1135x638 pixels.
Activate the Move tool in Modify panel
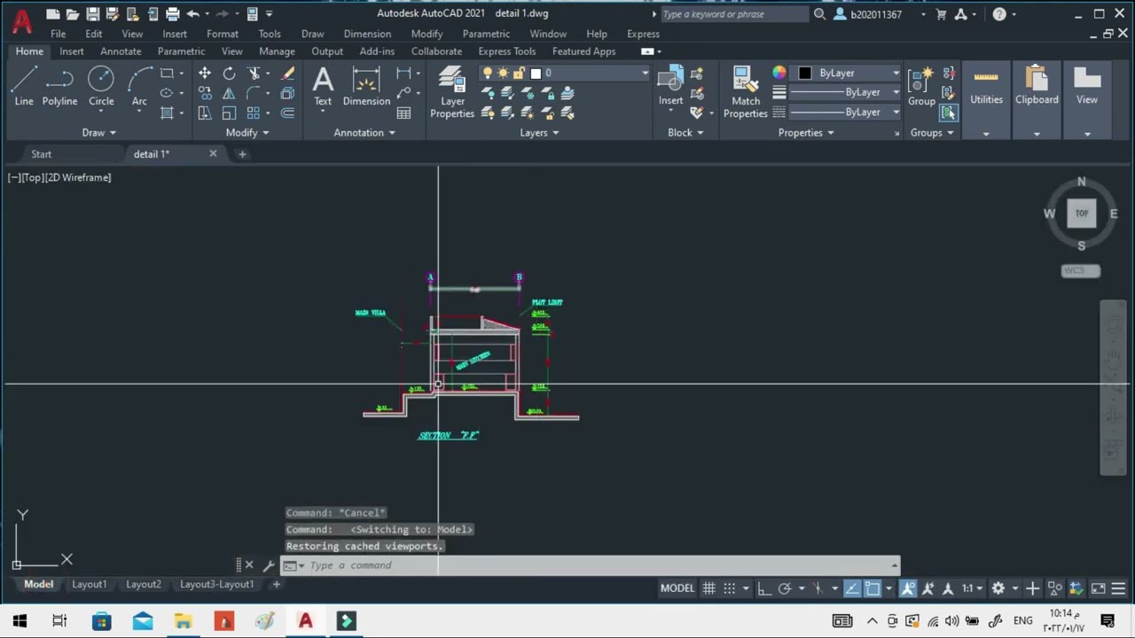[205, 74]
